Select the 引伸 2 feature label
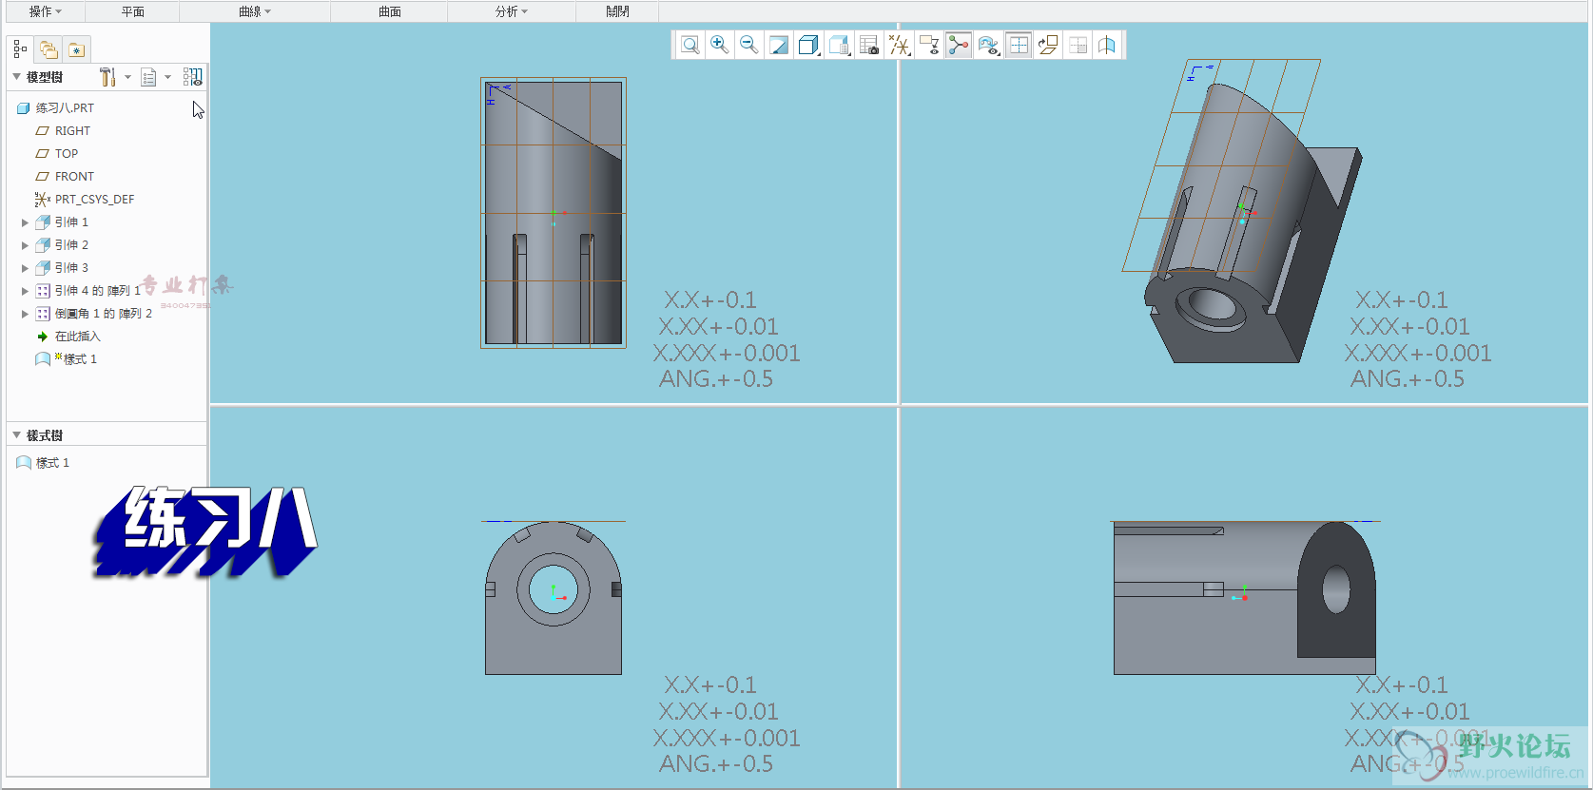The image size is (1593, 790). pyautogui.click(x=71, y=245)
